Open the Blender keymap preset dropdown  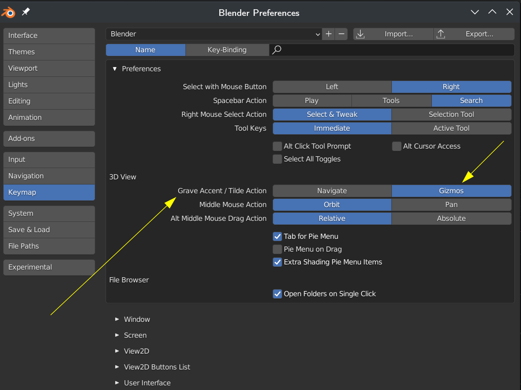tap(214, 34)
